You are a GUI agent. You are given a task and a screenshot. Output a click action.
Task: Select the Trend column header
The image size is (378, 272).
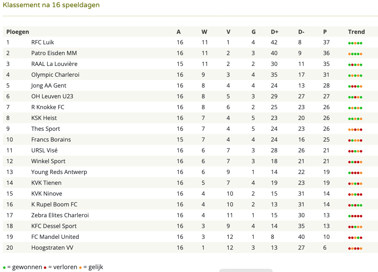(356, 32)
